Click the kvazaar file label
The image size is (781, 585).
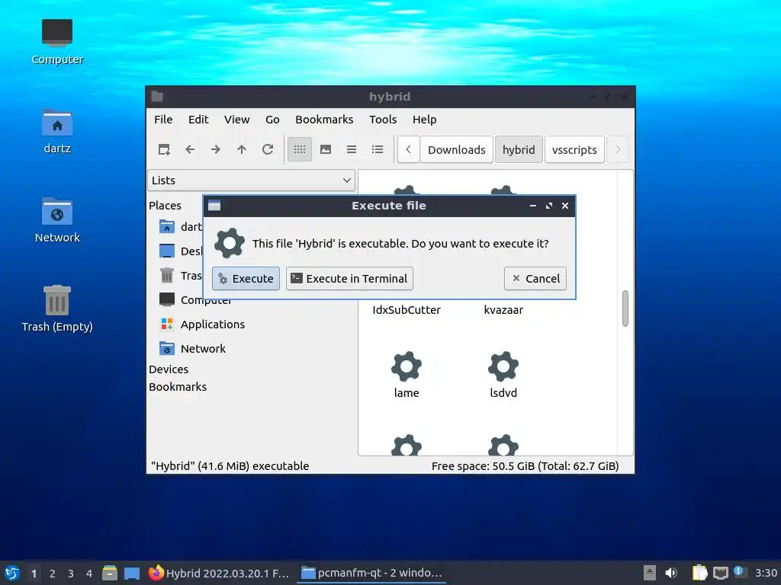[503, 310]
